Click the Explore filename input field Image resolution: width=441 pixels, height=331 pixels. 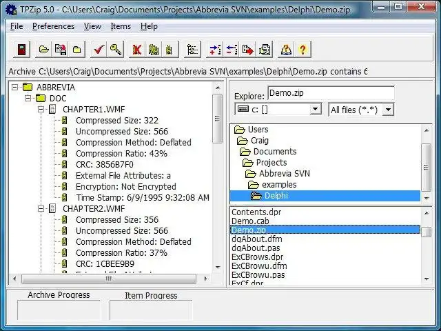[331, 93]
